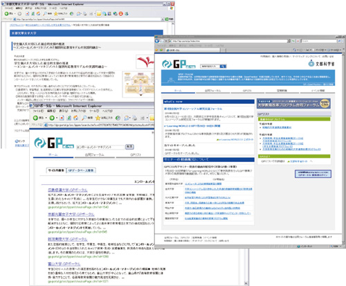Click address bar of search results IE window
Viewport: 346px width, 286px height.
(99, 125)
